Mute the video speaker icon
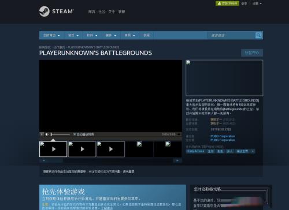This screenshot has width=289, height=210. click(x=47, y=134)
